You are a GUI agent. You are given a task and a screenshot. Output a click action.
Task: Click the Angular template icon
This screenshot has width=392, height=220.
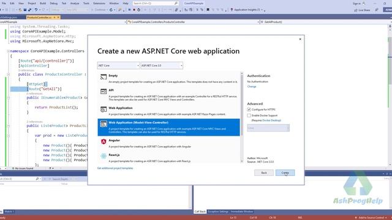coord(104,141)
